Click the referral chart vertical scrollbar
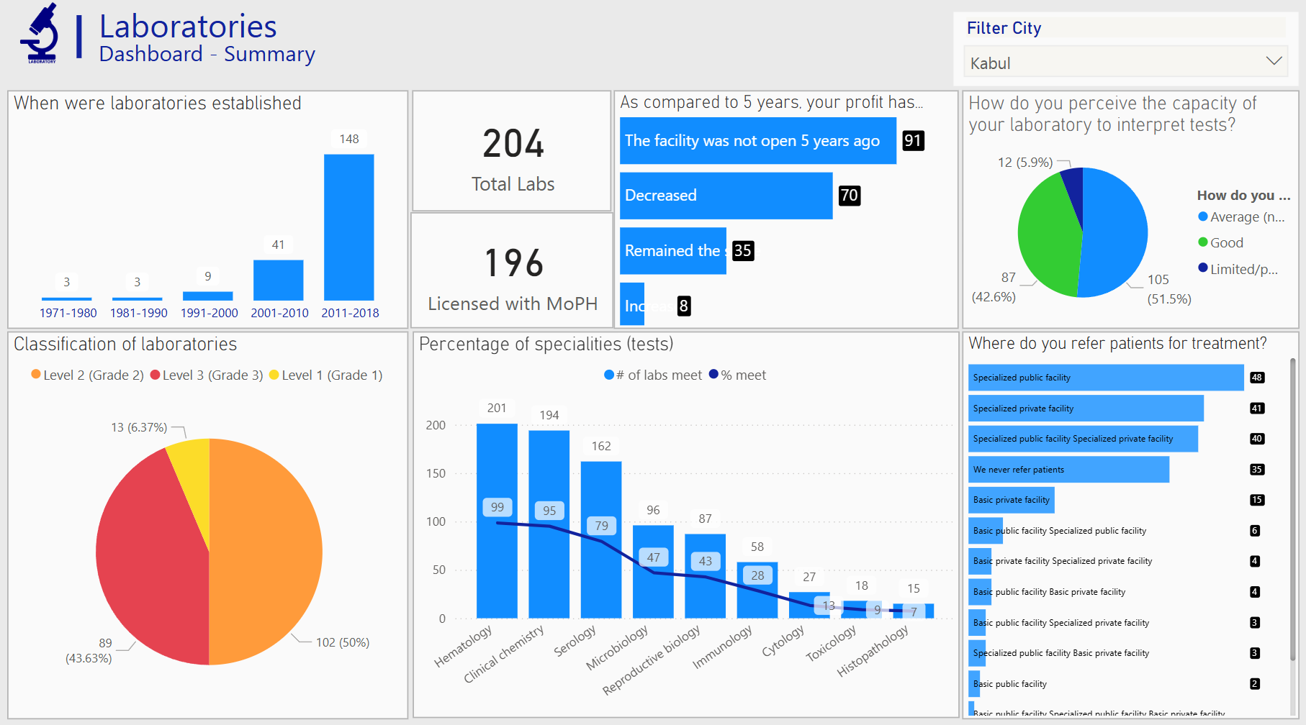Image resolution: width=1306 pixels, height=725 pixels. 1292,511
